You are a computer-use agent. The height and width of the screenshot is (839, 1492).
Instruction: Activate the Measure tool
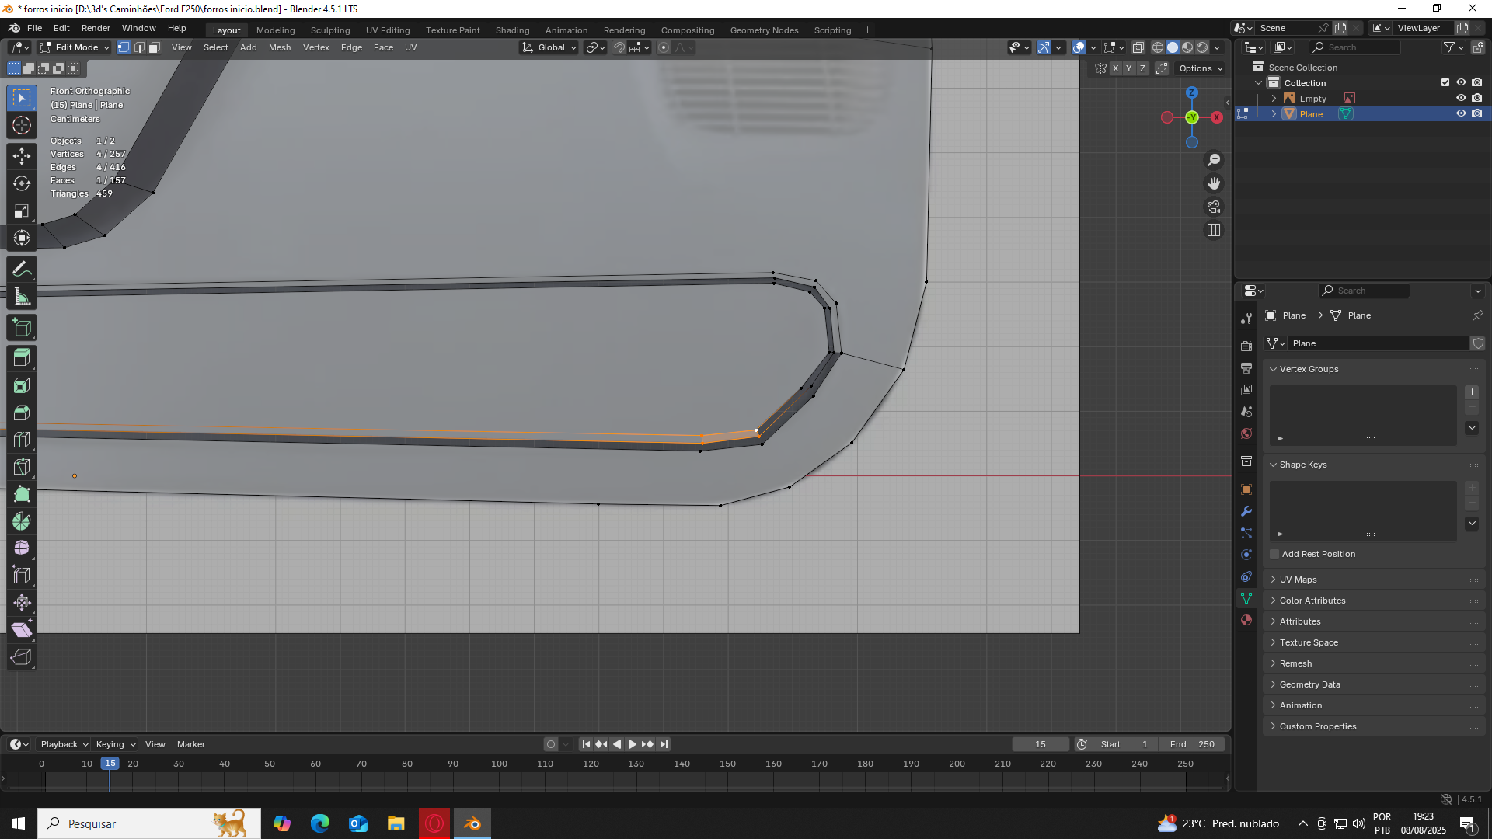pyautogui.click(x=22, y=298)
